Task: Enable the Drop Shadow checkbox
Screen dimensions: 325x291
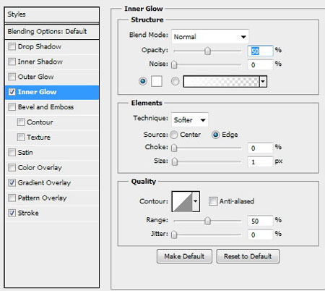Action: (12, 46)
